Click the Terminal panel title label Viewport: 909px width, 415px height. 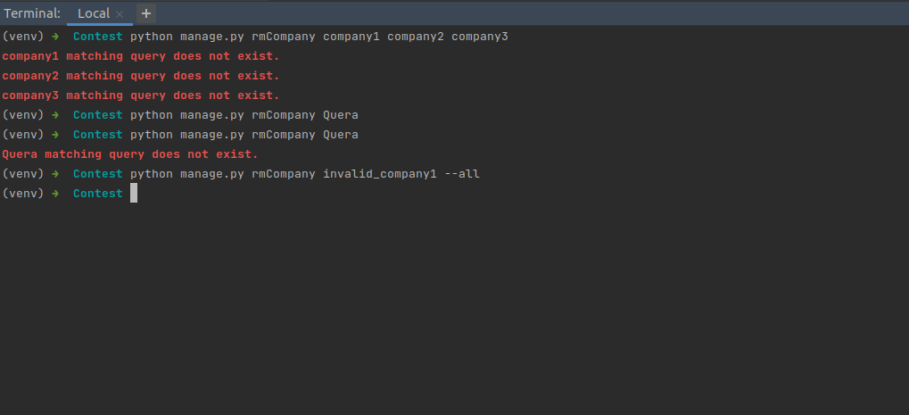[32, 13]
